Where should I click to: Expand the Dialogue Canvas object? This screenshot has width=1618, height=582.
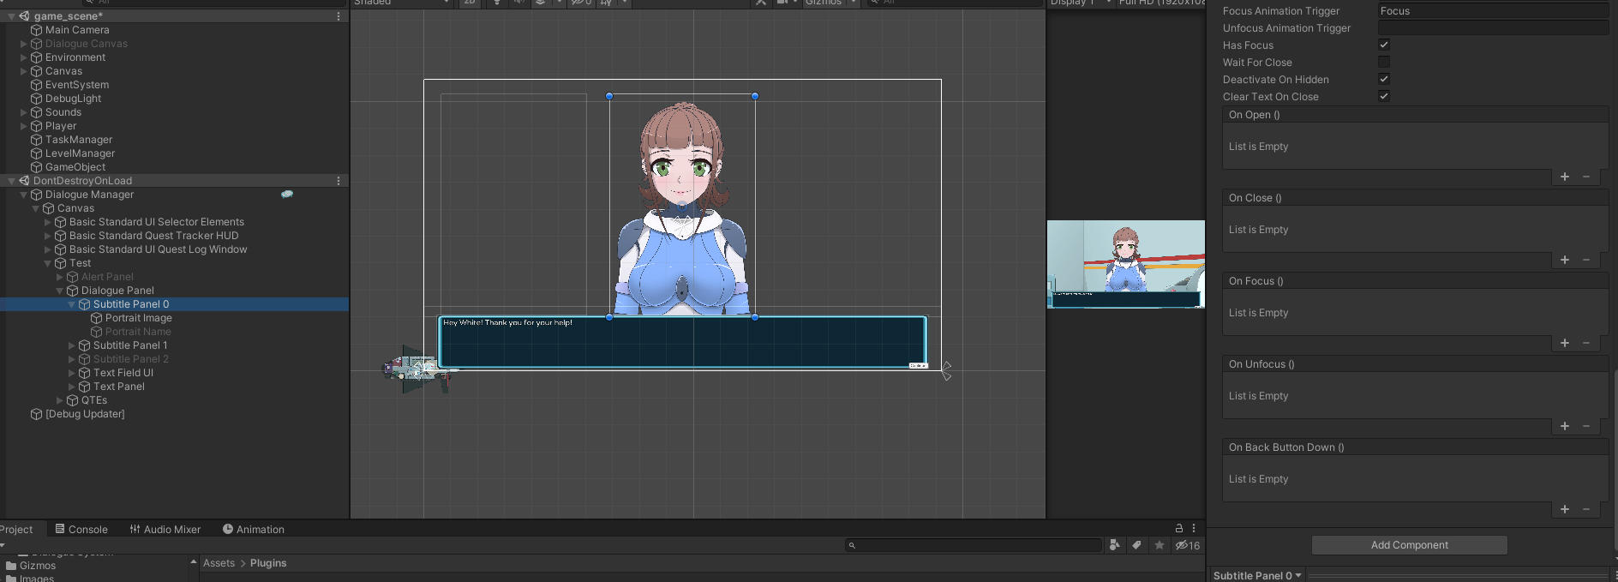24,44
